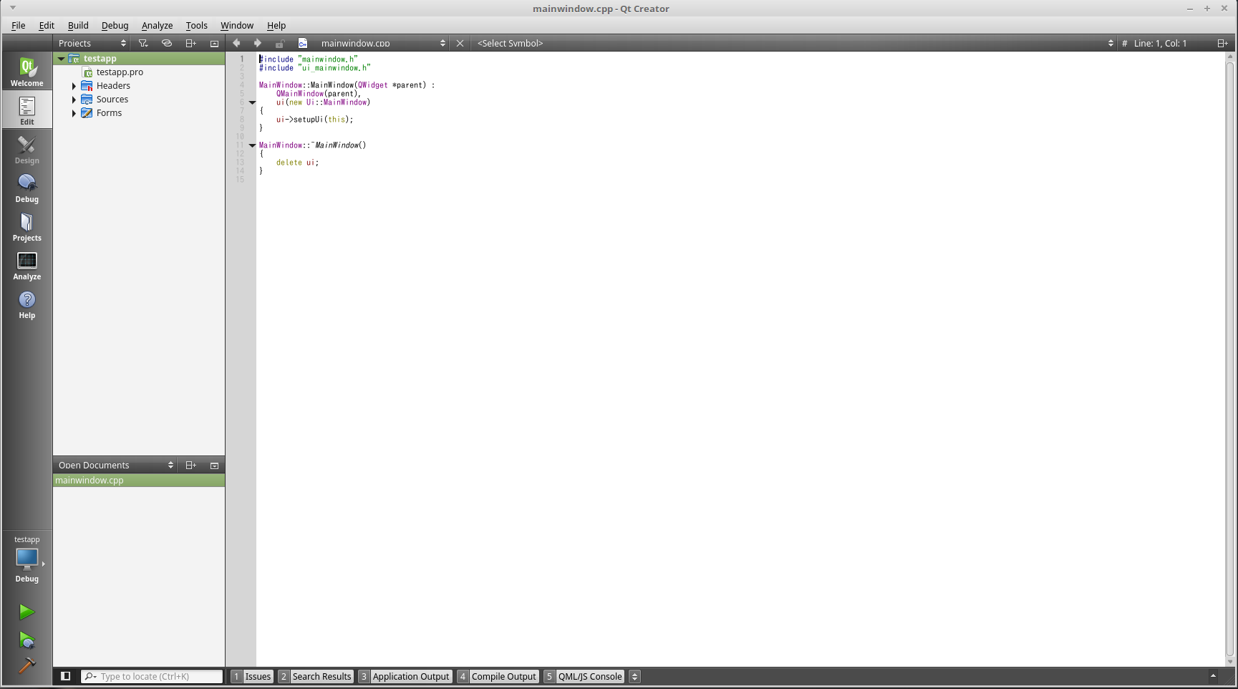Open the Analyze mode
The height and width of the screenshot is (689, 1238).
(x=27, y=265)
